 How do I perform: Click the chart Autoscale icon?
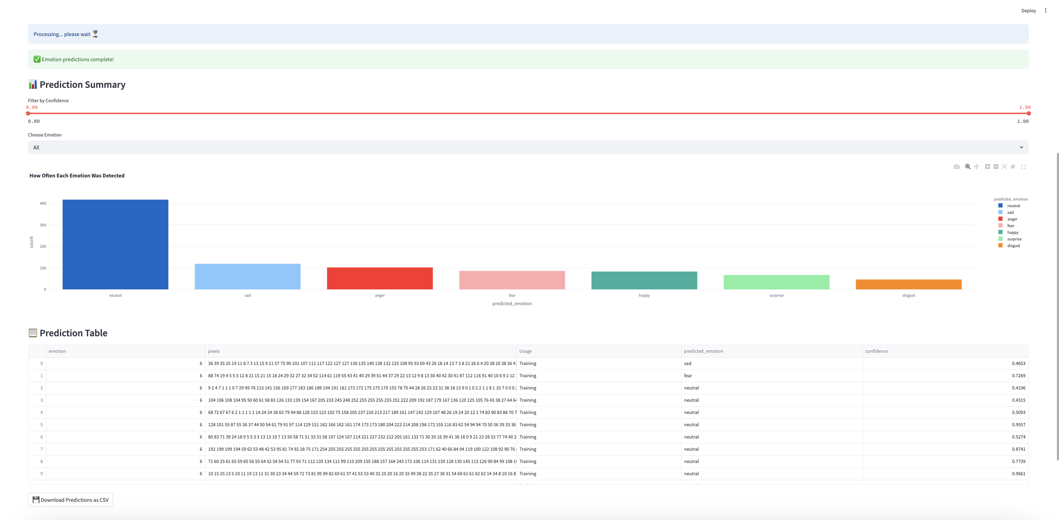tap(1004, 167)
